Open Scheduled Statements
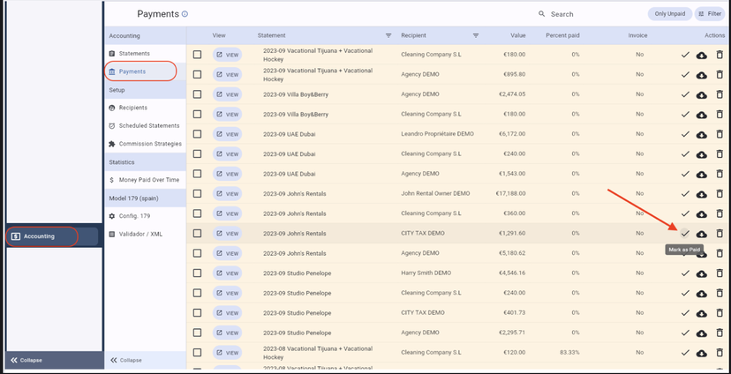This screenshot has height=374, width=731. tap(146, 126)
